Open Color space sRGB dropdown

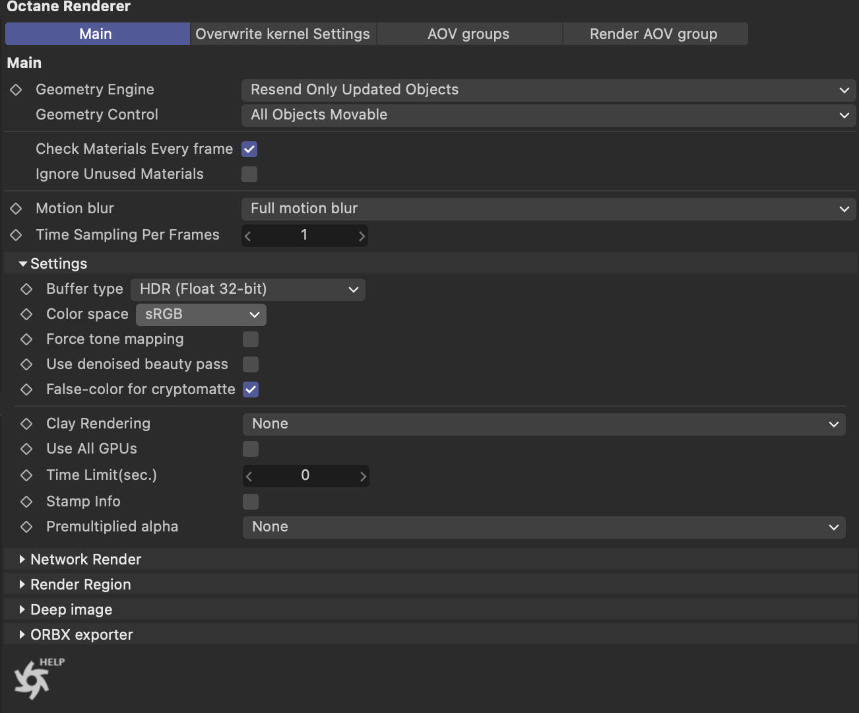[x=201, y=314]
